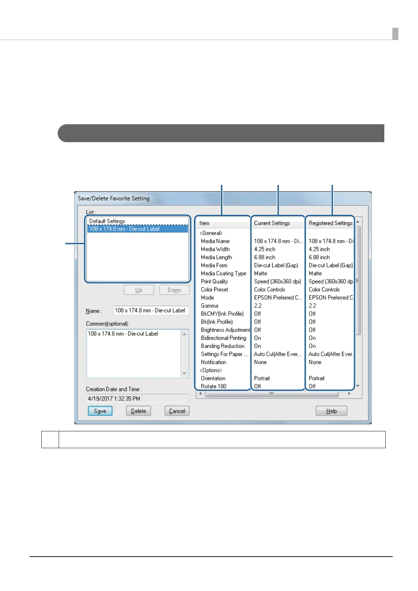Click current setting value 4.25 inch

(x=265, y=249)
